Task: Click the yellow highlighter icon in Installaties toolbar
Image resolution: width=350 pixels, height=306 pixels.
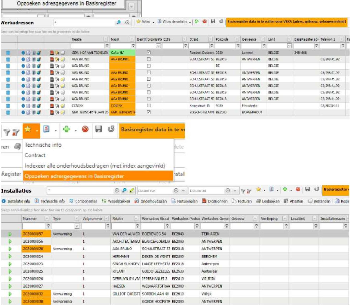Action: [132, 190]
